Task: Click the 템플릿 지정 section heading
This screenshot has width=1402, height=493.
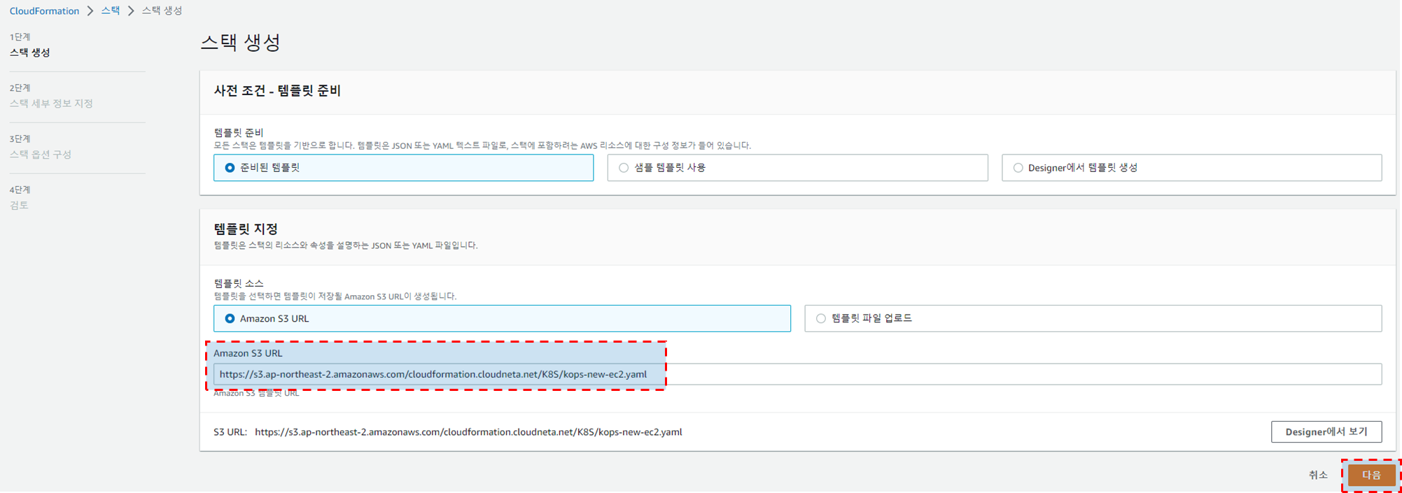Action: coord(246,229)
